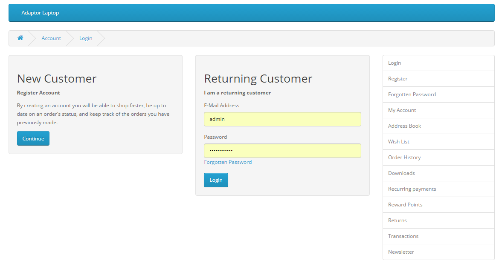Open My Account from the sidebar
502x269 pixels.
(x=402, y=110)
